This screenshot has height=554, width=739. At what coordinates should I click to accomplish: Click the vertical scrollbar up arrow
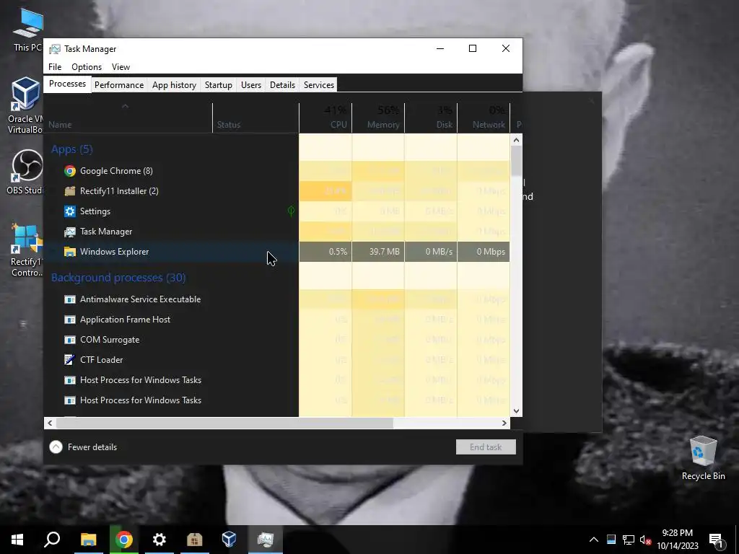516,140
